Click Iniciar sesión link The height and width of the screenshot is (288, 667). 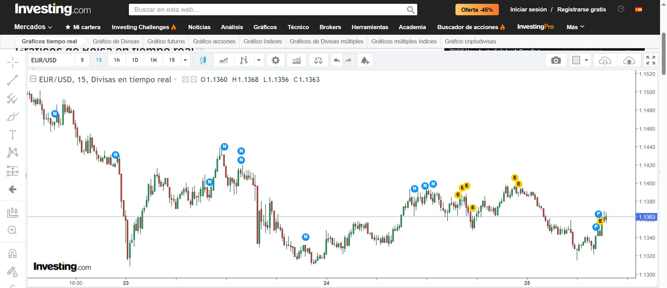point(528,10)
